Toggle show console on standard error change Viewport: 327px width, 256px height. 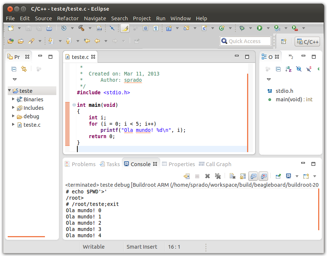click(264, 176)
